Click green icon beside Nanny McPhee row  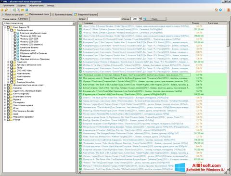point(80,78)
